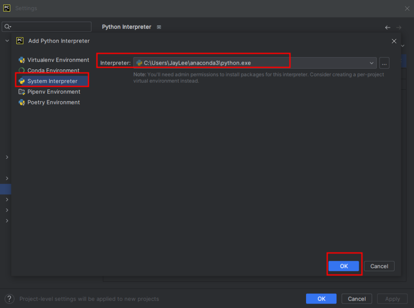
Task: Click the Virtualenv Environment python icon
Action: point(22,60)
